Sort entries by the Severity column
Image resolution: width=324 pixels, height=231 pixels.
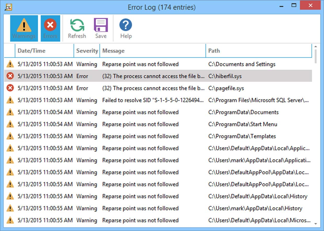pyautogui.click(x=87, y=51)
